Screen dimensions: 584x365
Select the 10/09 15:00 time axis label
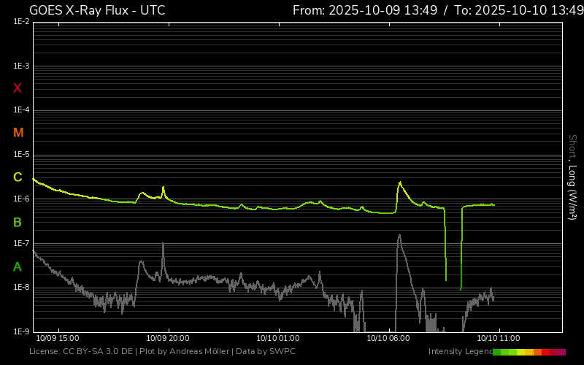[x=57, y=339]
